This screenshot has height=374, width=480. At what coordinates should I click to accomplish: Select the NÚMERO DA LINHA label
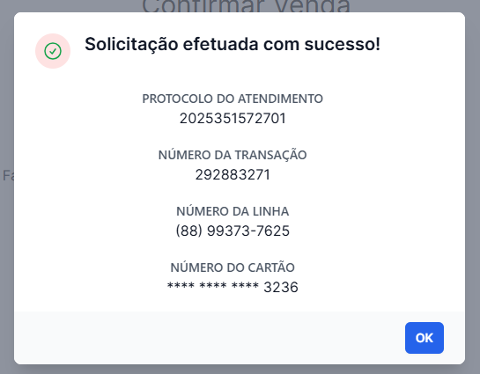tap(233, 211)
